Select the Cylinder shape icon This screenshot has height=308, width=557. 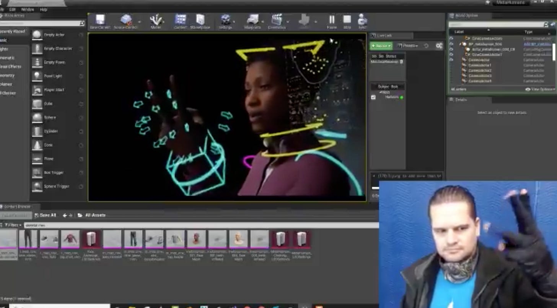(37, 131)
